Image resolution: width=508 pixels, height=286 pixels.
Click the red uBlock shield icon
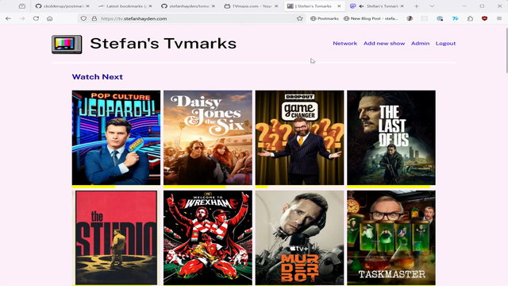484,18
